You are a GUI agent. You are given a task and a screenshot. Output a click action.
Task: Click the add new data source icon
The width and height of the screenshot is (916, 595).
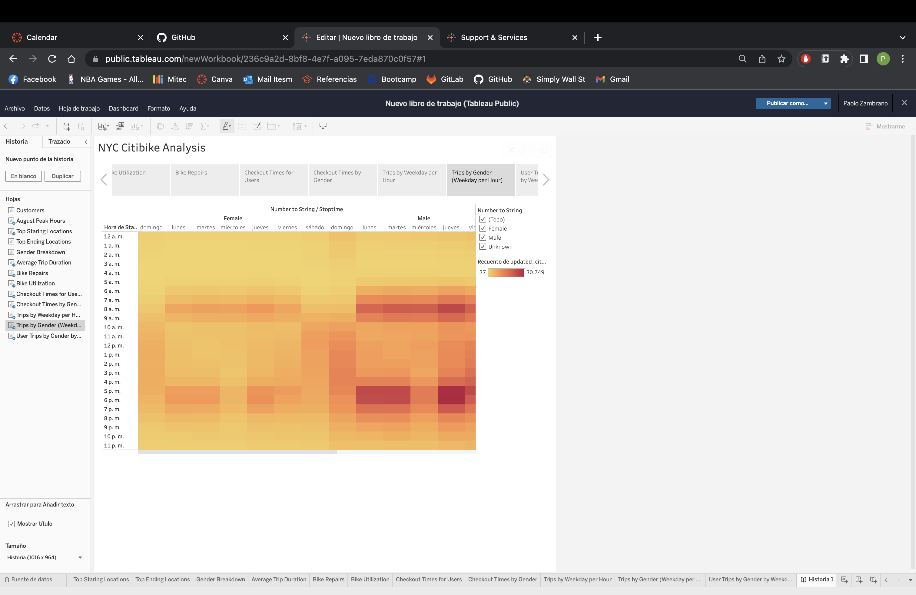click(x=66, y=126)
